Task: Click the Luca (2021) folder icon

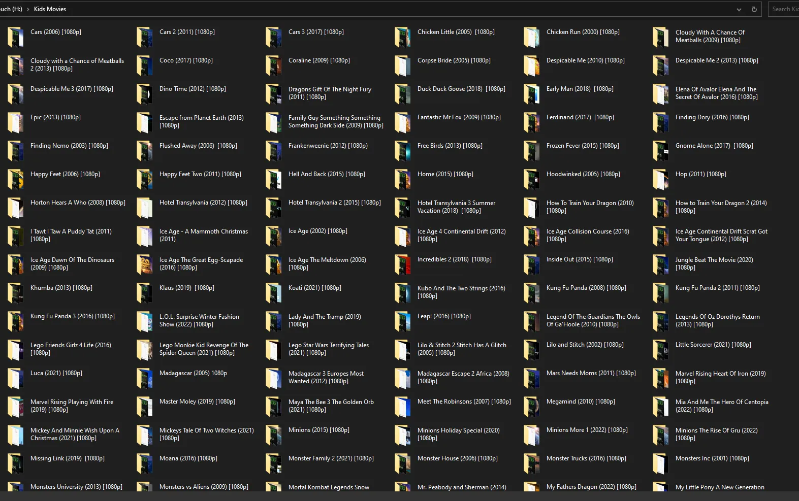Action: pos(16,378)
